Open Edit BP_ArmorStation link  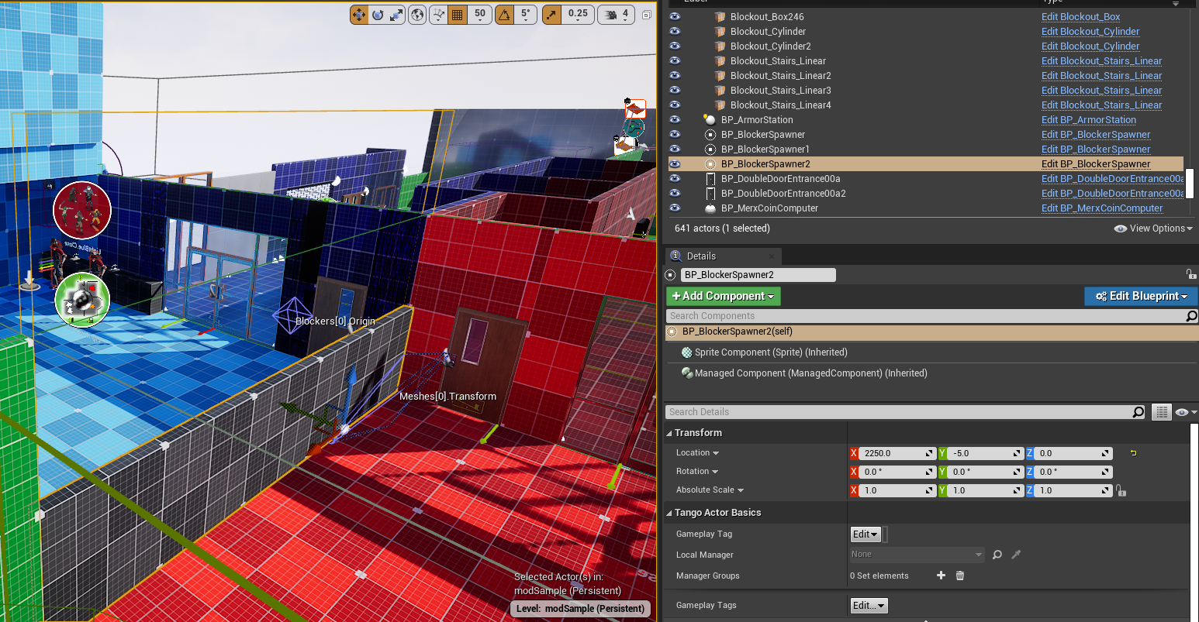click(1088, 119)
